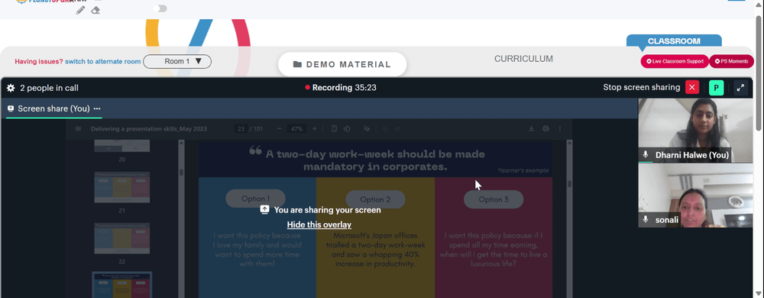Click the green P participant icon

717,88
